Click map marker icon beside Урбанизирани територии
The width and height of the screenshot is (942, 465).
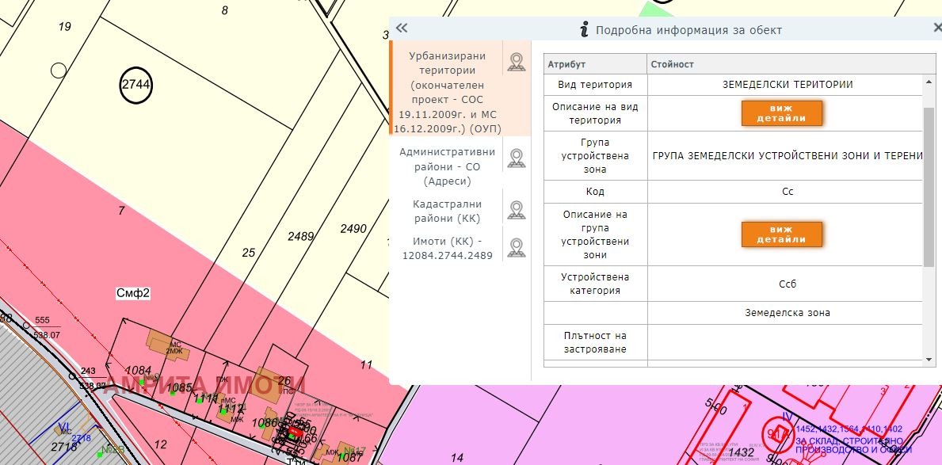coord(517,63)
